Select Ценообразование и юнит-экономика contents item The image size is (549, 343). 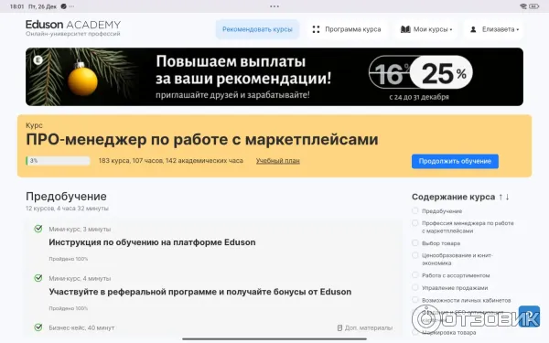coord(457,259)
